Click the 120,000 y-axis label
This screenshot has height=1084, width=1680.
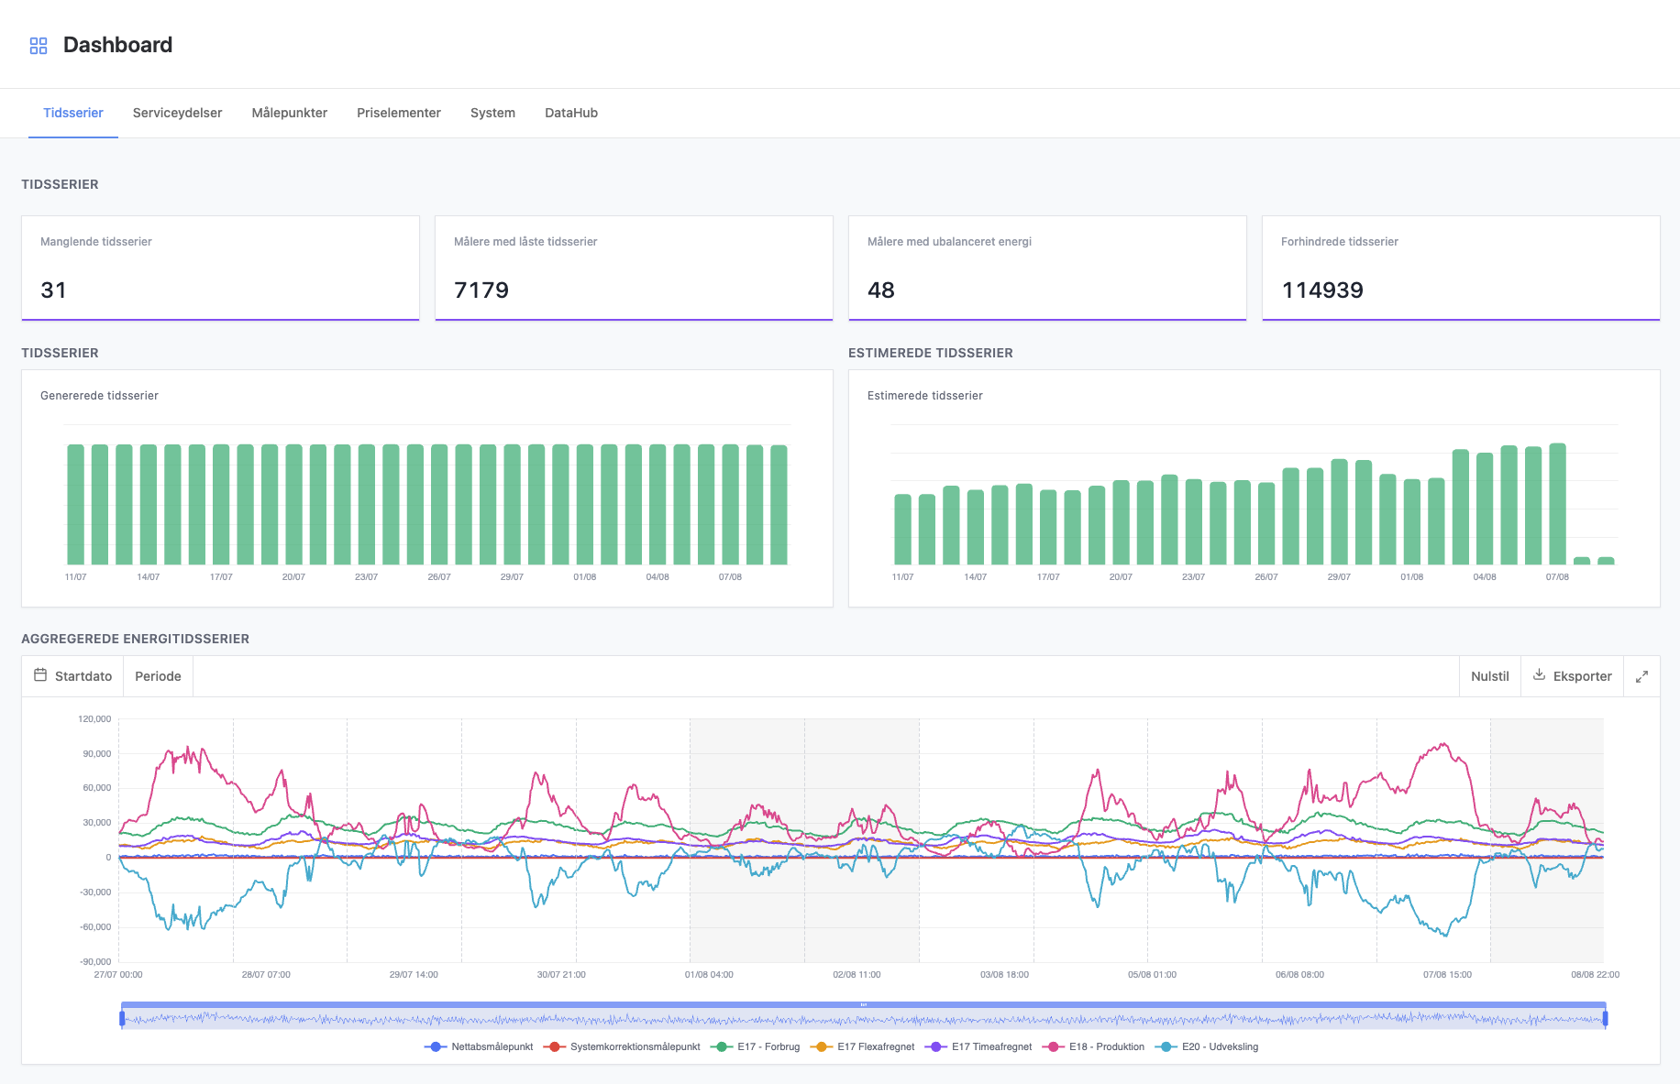94,719
